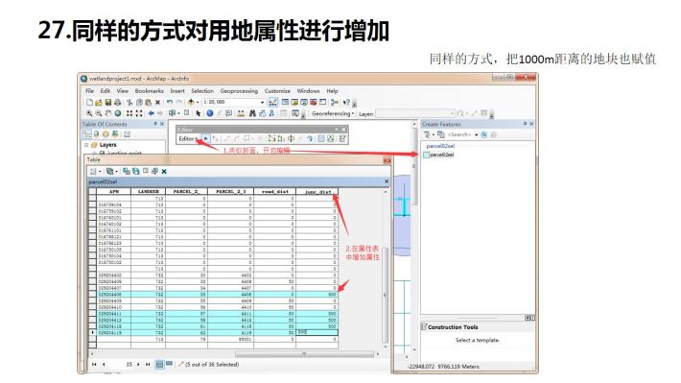Click the Edit tool arrow in the Editor toolbar
Screen dimensions: 681x383
[x=206, y=138]
